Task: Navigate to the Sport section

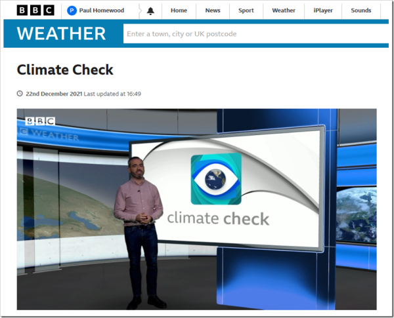Action: [246, 10]
